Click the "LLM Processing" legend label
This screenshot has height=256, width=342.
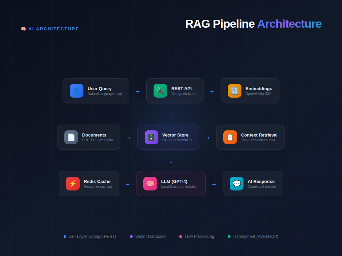tap(199, 237)
